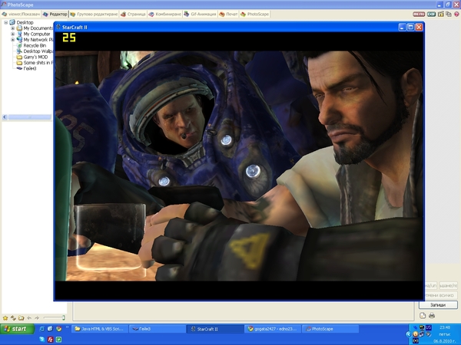Switch to gogata2427 Chrome taskbar window
Screen dimensions: 461x345
[x=273, y=329]
